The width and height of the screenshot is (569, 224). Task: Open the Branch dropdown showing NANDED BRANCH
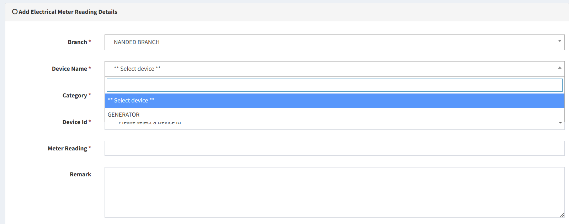pos(334,42)
